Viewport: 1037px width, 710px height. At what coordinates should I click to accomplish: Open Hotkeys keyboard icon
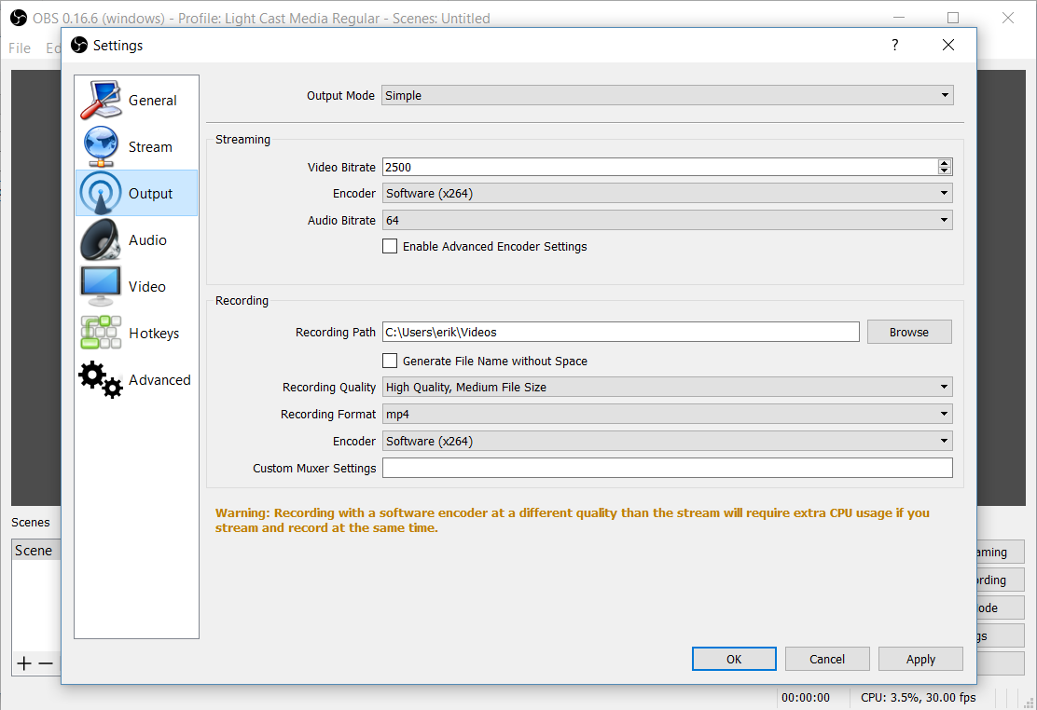coord(101,333)
